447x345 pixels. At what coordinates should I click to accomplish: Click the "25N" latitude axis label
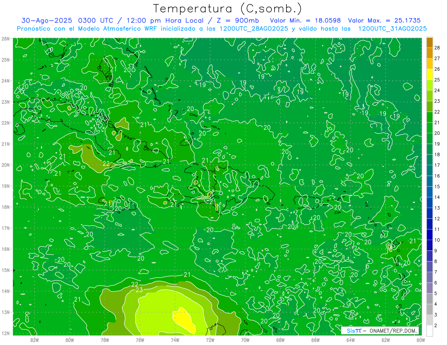(x=6, y=60)
